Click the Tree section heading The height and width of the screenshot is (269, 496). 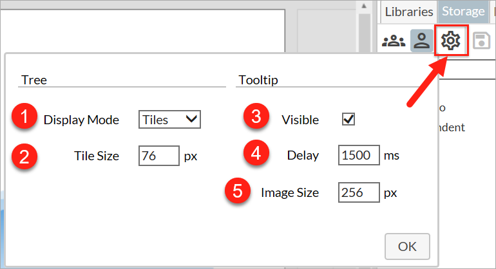pyautogui.click(x=34, y=80)
